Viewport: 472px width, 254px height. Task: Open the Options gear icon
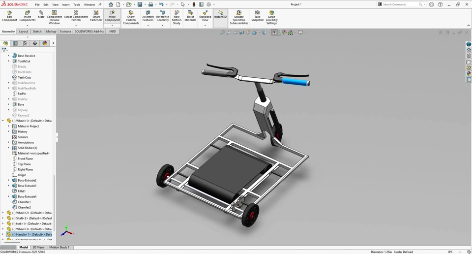pyautogui.click(x=208, y=4)
